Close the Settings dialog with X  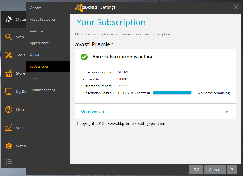[x=236, y=7]
